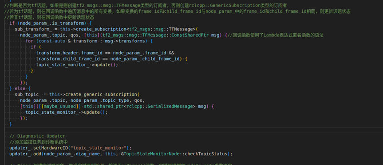This screenshot has width=383, height=165.
Task: Click "update()" call in the else branch
Action: 94,112
